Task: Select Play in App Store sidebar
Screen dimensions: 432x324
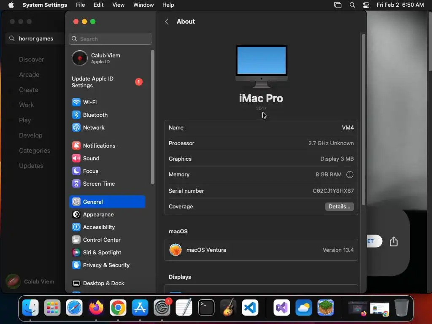Action: tap(25, 120)
